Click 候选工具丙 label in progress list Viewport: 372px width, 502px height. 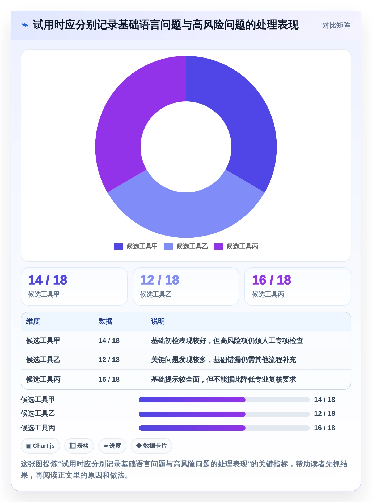pyautogui.click(x=38, y=428)
